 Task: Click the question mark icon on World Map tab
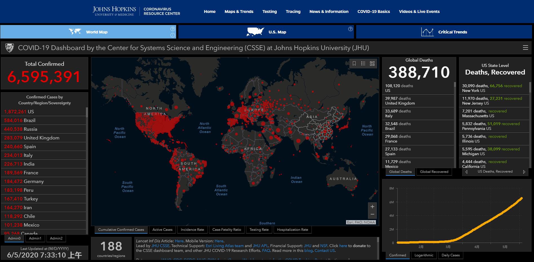tap(172, 29)
